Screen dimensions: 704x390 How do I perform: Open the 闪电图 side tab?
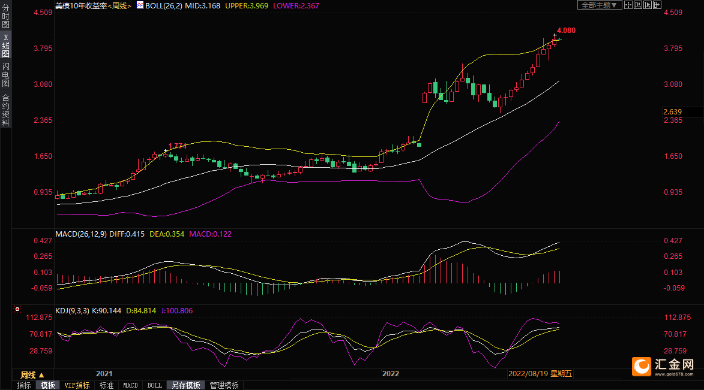click(6, 75)
